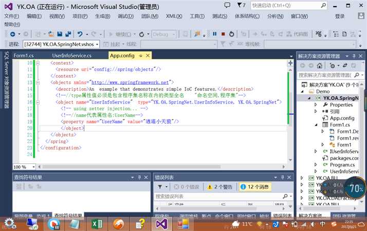The height and width of the screenshot is (231, 367).
Task: Open the springframework.net namespace URL link
Action: click(130, 82)
